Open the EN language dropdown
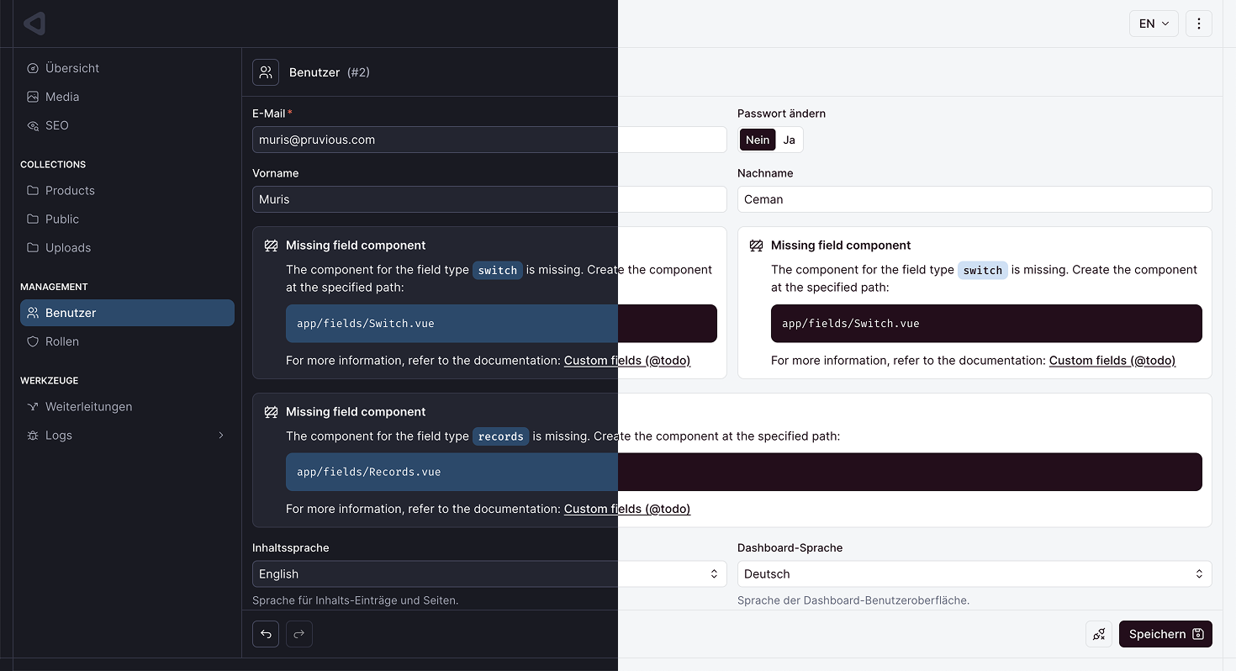Viewport: 1236px width, 671px height. click(x=1154, y=24)
